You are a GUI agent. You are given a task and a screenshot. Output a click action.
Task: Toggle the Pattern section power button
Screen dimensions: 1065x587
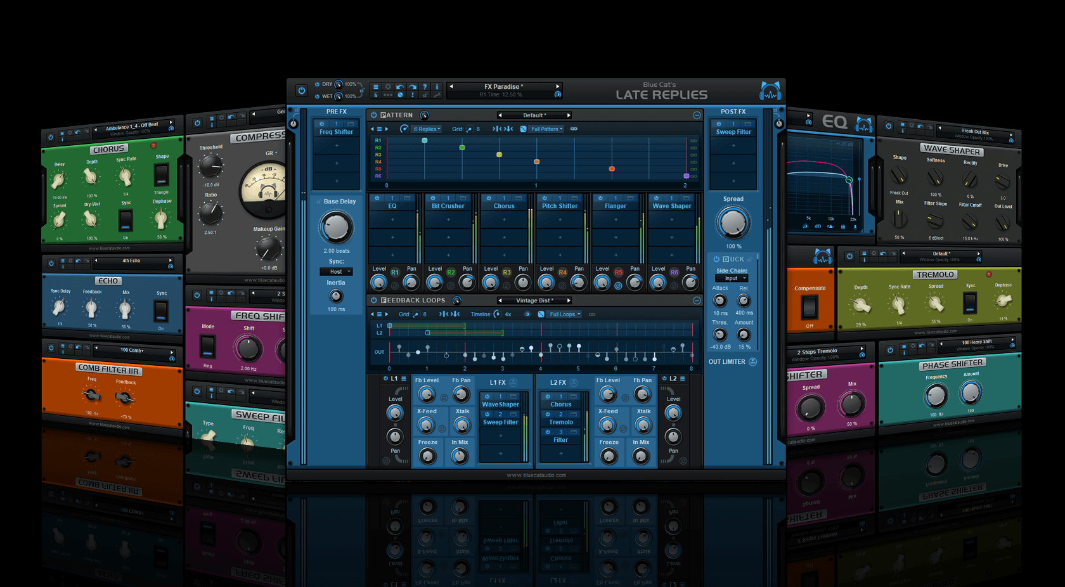click(x=374, y=115)
